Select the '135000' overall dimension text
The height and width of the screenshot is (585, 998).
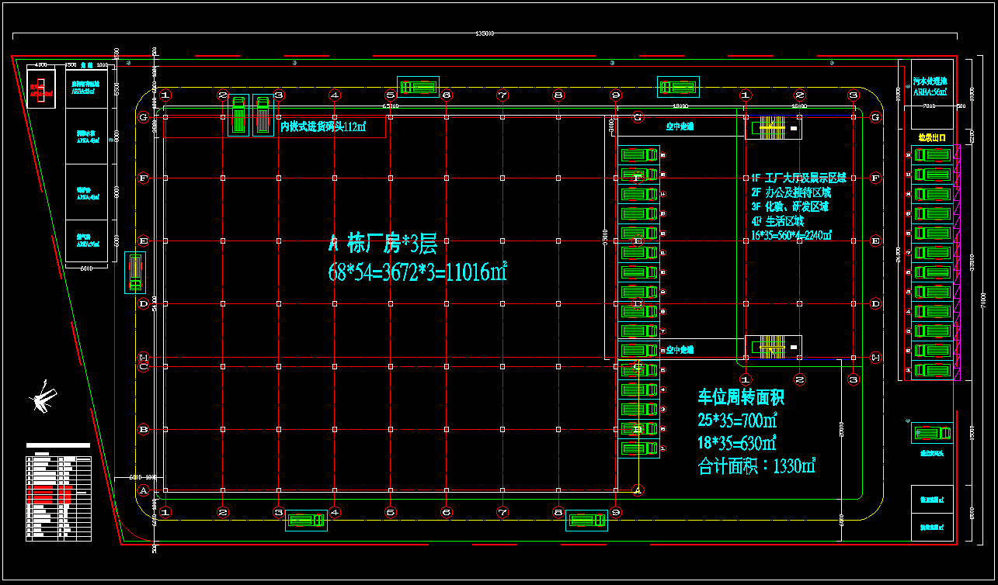click(485, 33)
